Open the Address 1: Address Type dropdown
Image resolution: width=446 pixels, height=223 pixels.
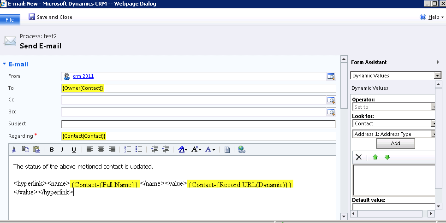433,134
